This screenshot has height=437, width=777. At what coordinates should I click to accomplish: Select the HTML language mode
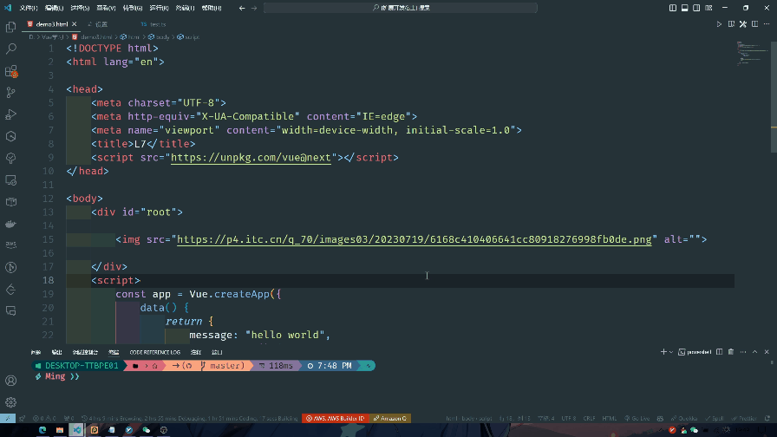point(609,418)
